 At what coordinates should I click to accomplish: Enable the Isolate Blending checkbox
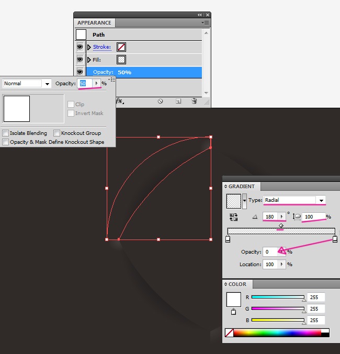click(x=6, y=133)
